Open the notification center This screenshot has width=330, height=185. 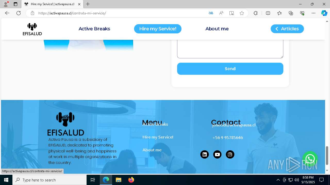321,180
